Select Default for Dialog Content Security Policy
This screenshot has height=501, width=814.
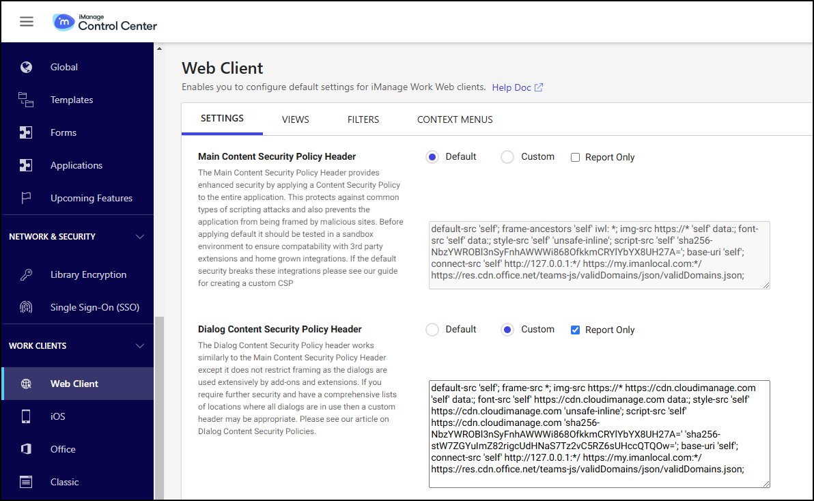[x=432, y=330]
